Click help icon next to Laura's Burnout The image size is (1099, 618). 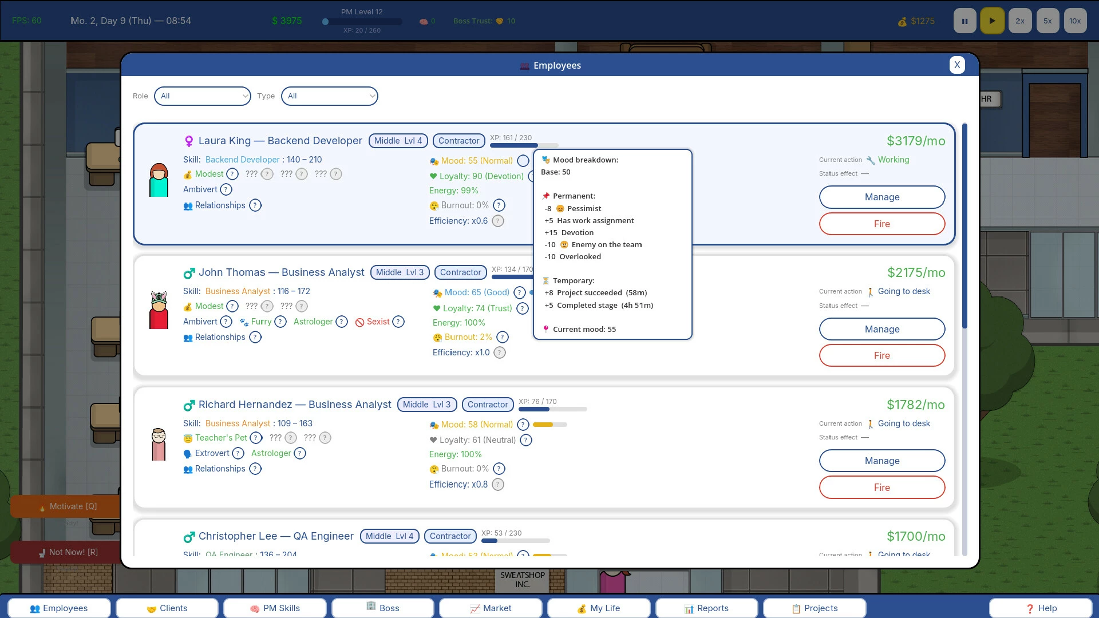(499, 205)
